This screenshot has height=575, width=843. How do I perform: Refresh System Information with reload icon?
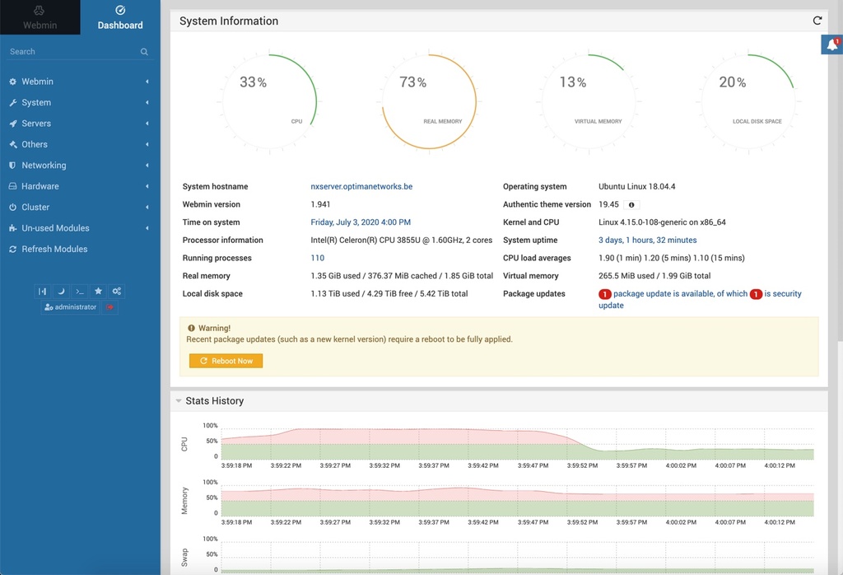(817, 21)
